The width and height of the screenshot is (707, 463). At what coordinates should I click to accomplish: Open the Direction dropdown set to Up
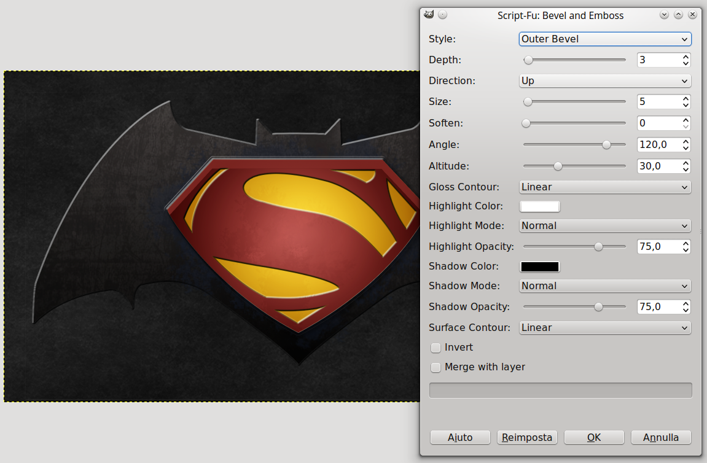coord(605,80)
